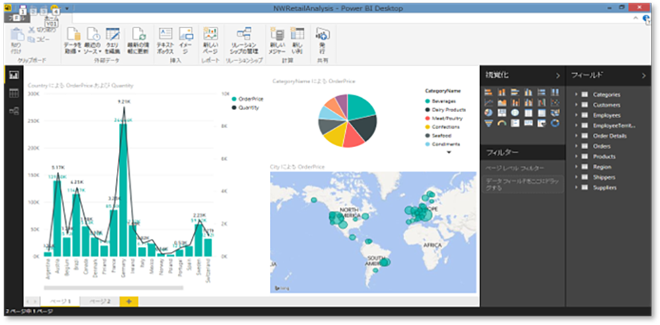Click Edit Queries (クエリを編集) in ribbon

pos(112,41)
